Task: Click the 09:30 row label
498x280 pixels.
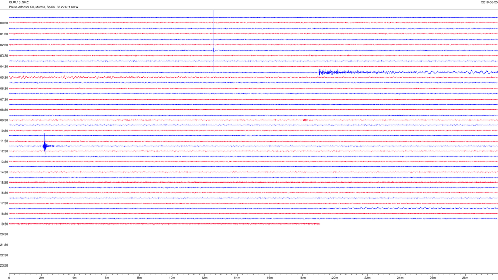Action: tap(4, 120)
